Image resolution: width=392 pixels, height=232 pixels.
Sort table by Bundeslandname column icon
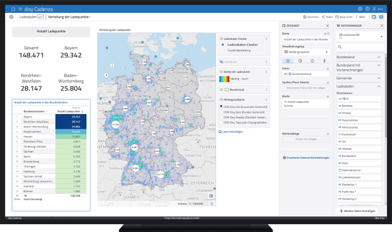[46, 111]
